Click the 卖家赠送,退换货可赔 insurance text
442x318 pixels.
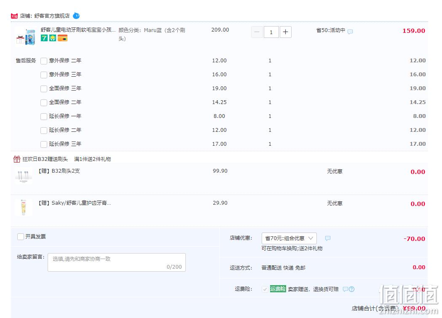click(313, 289)
